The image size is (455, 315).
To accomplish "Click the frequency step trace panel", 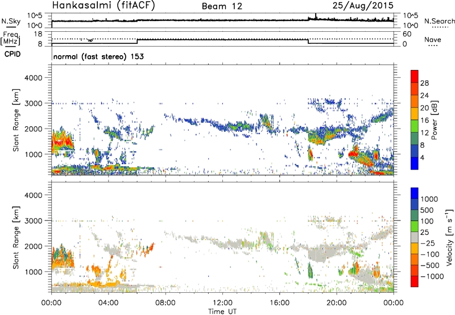I will pyautogui.click(x=222, y=39).
